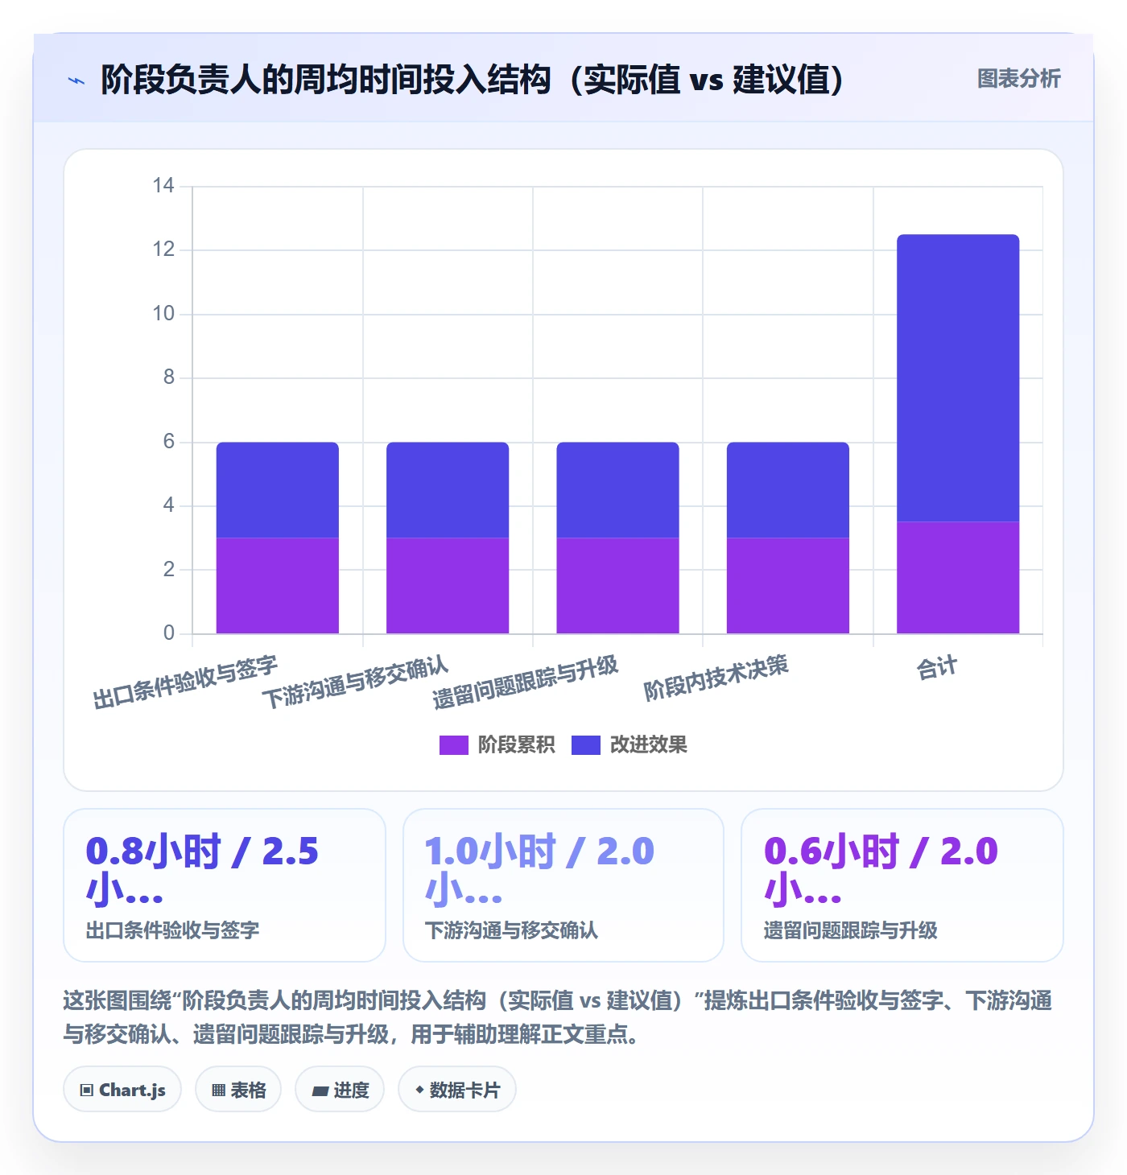Select the 进度 tag chip
1127x1175 pixels.
(340, 1090)
